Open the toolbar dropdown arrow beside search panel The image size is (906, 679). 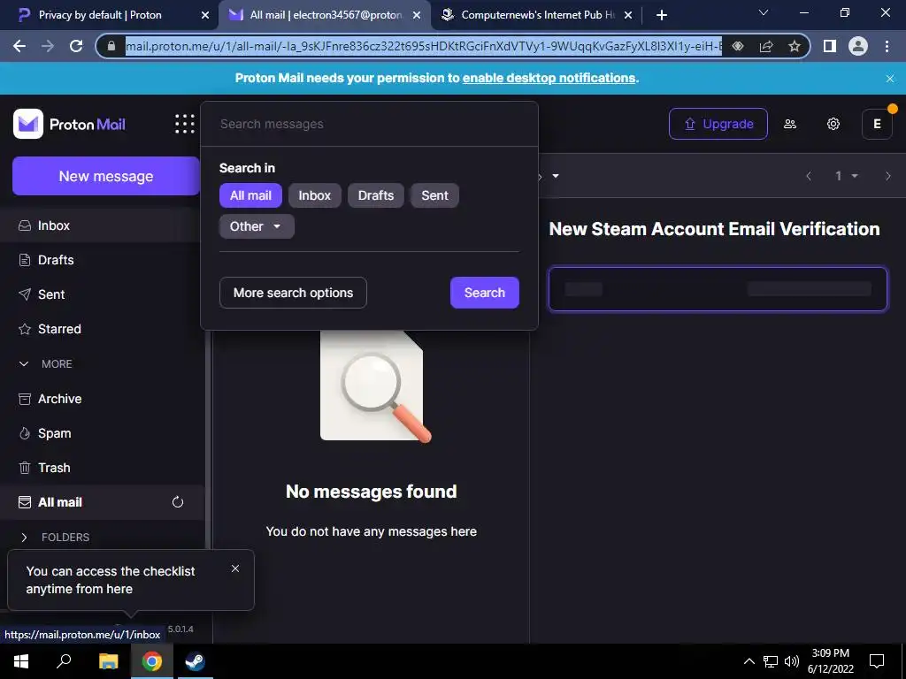pyautogui.click(x=556, y=176)
